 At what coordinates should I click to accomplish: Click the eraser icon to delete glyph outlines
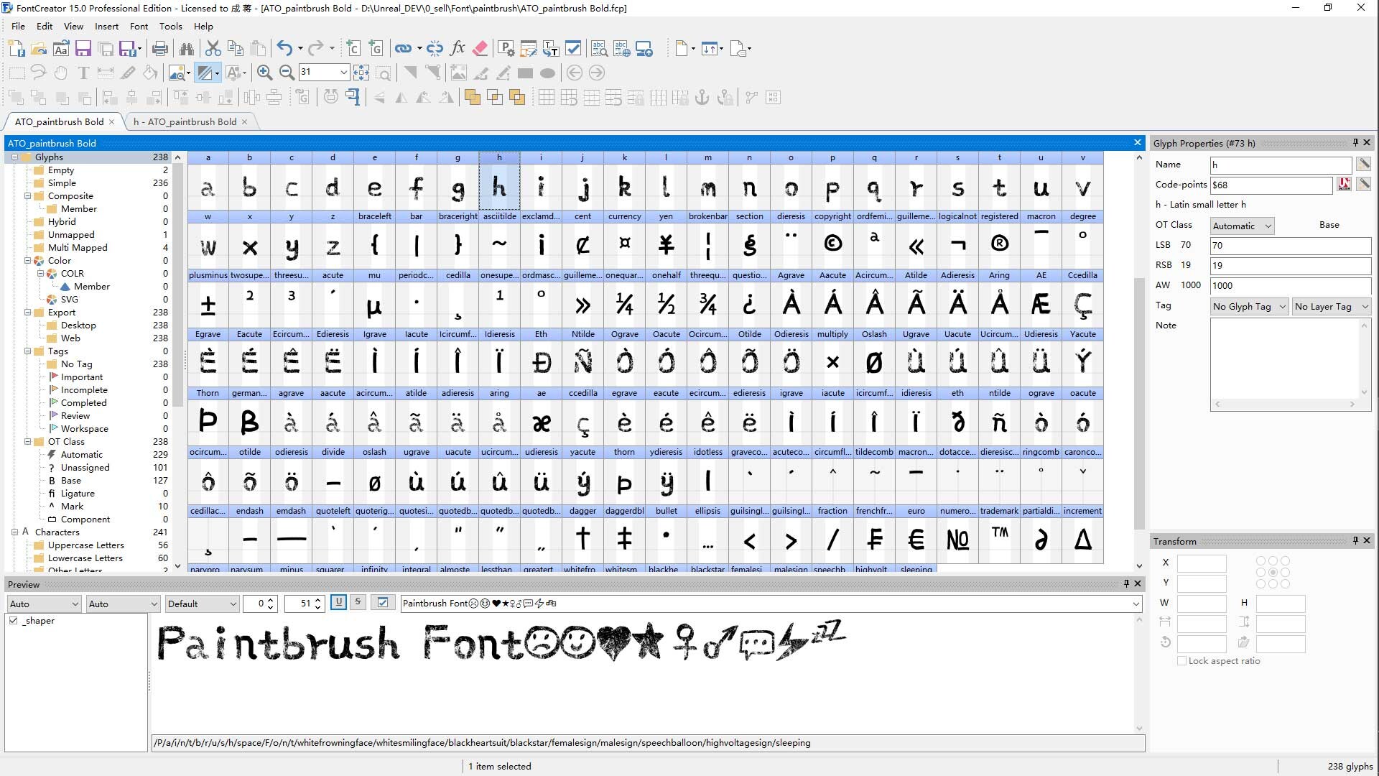(x=480, y=49)
